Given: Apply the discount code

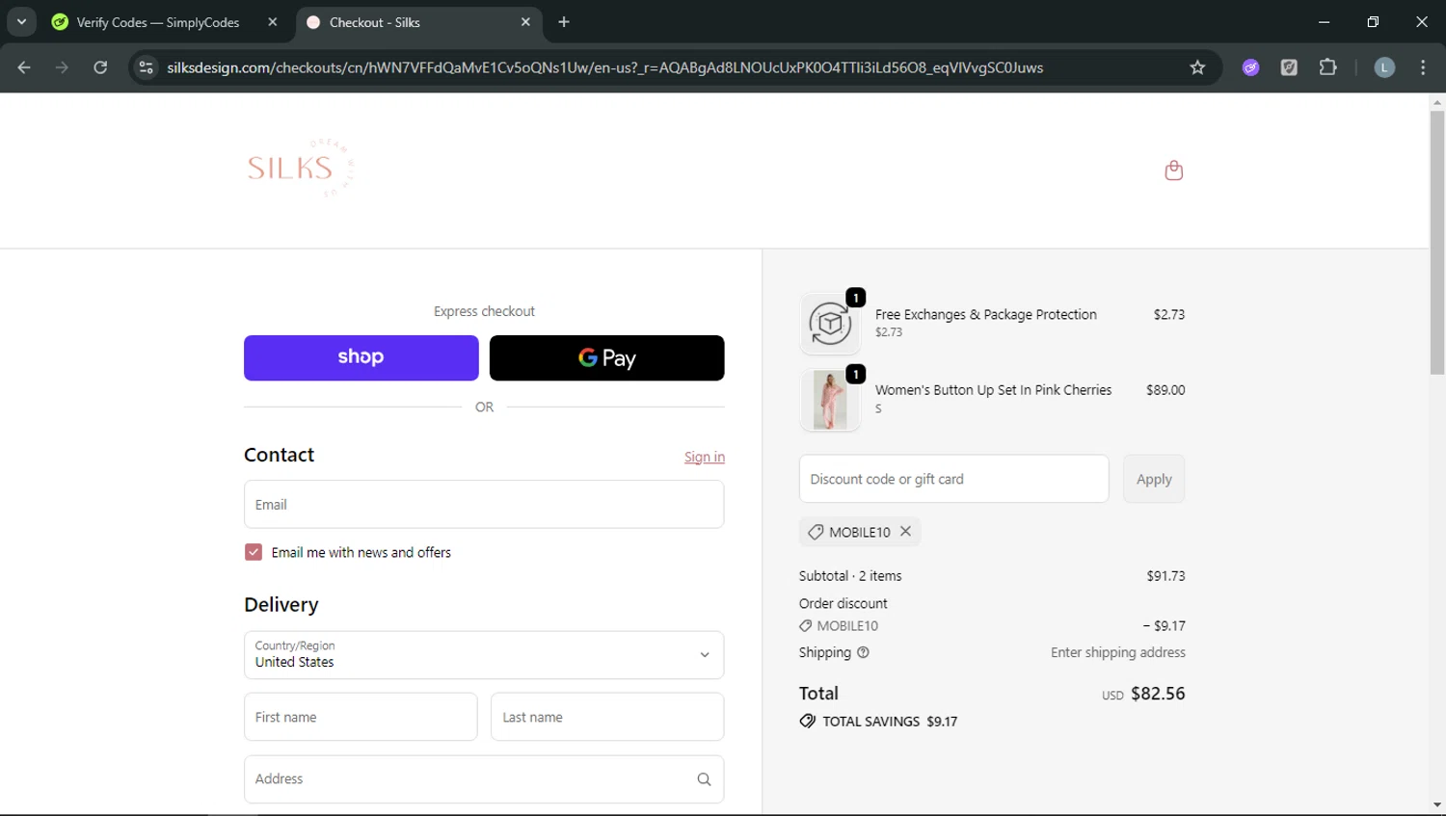Looking at the screenshot, I should tap(1154, 479).
